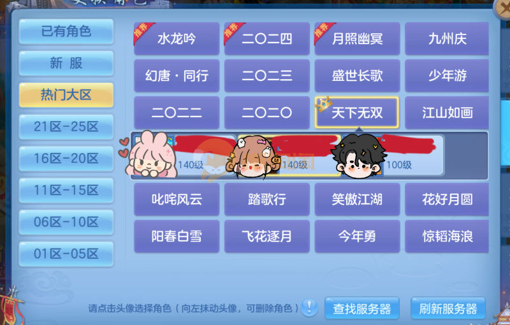The width and height of the screenshot is (510, 325).
Task: Choose the 幻唐·同行 server
Action: [x=177, y=76]
